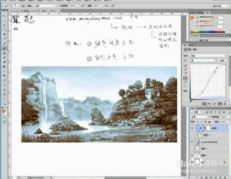Show the 图层 3 layer
The width and height of the screenshot is (231, 179).
pos(192,149)
